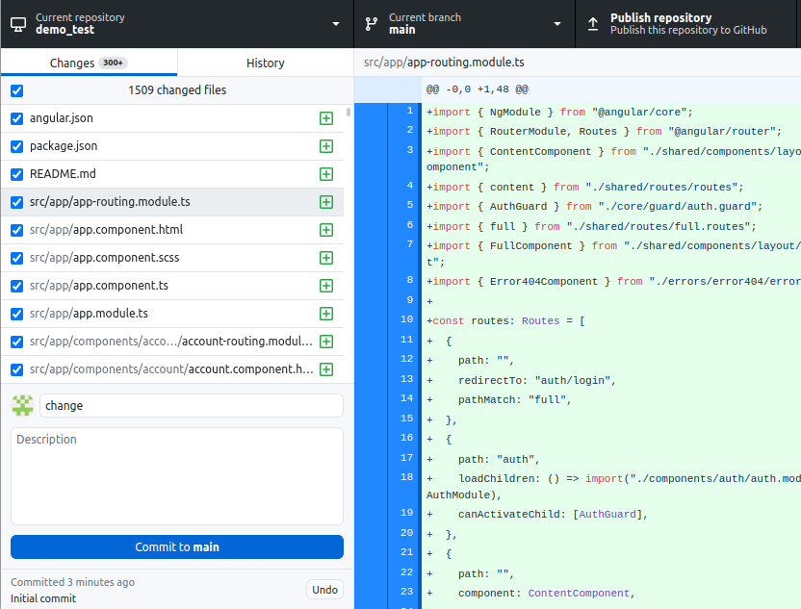The height and width of the screenshot is (609, 801).
Task: Click the Description text area
Action: tap(177, 476)
